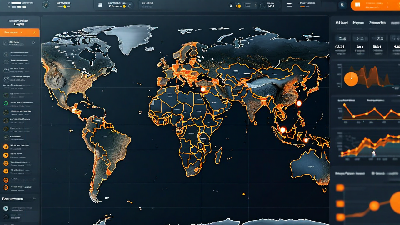Click the refresh icon next to the Network header
This screenshot has width=400, height=225.
coord(33,42)
